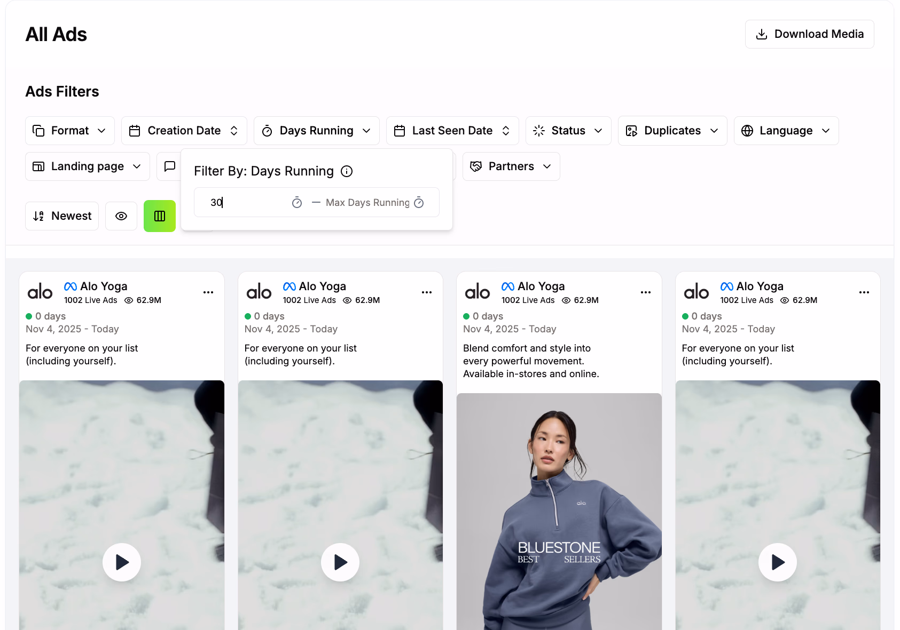This screenshot has height=630, width=900.
Task: Select the Format filter icon
Action: pyautogui.click(x=38, y=130)
